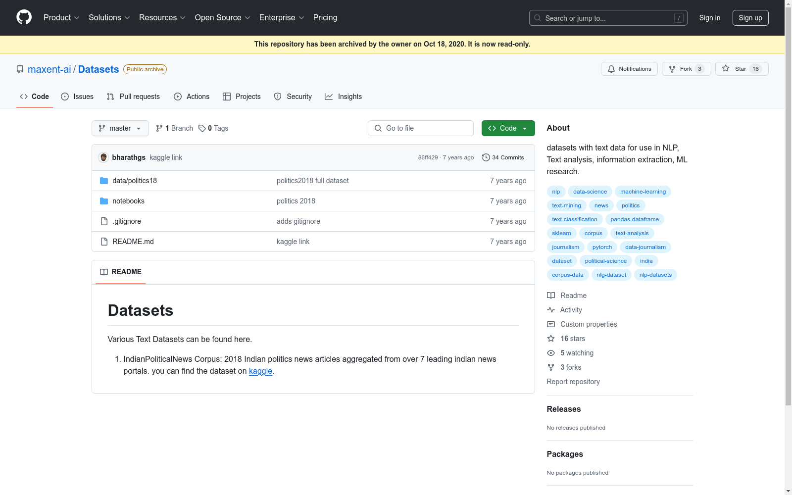Click the bharathgs avatar image
Viewport: 792px width, 495px height.
(x=103, y=157)
